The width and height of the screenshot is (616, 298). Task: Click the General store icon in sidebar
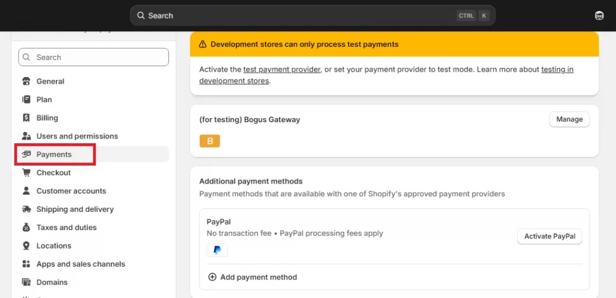coord(26,81)
